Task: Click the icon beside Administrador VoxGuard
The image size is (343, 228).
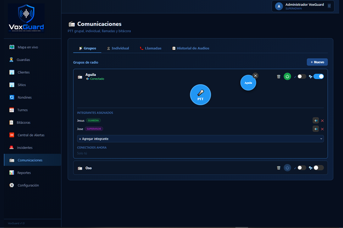Action: pos(329,6)
